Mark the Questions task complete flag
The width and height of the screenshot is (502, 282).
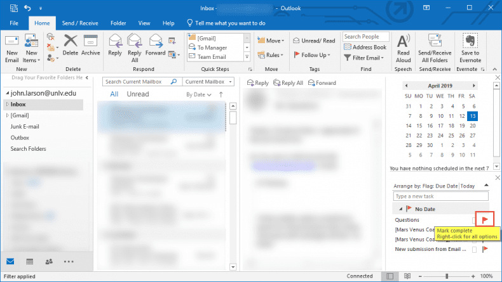(x=485, y=219)
